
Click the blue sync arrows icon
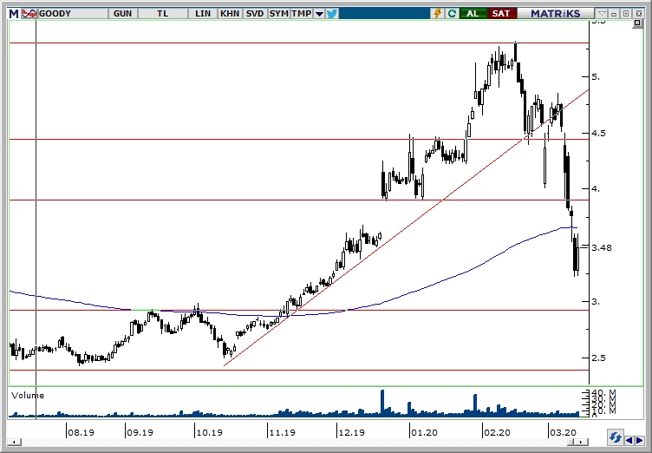615,438
